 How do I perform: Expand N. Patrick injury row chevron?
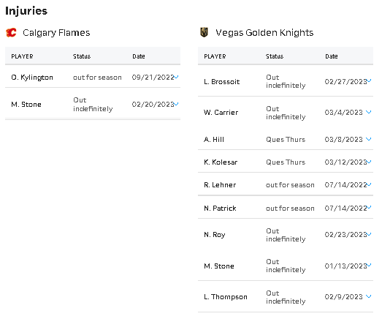[x=370, y=208]
